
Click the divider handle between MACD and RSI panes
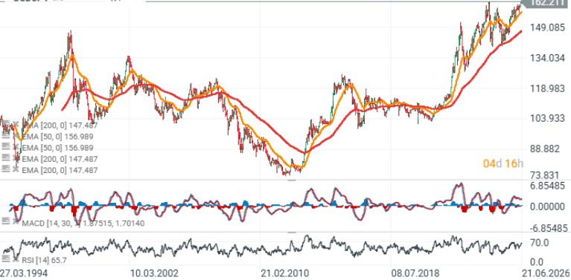[292, 232]
